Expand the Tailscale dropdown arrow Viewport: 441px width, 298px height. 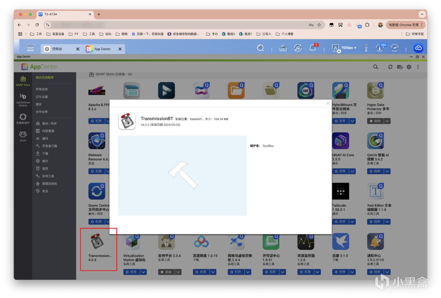pyautogui.click(x=352, y=222)
